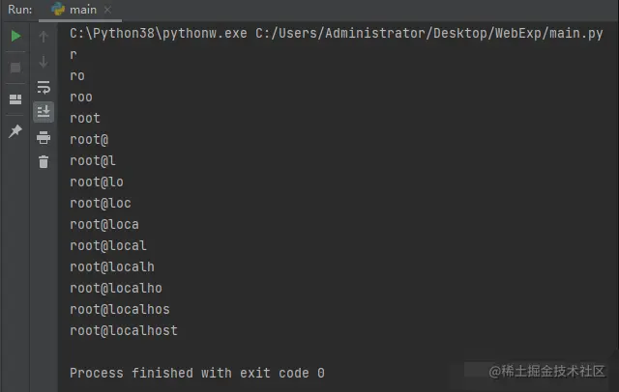The width and height of the screenshot is (619, 392).
Task: Click the 'root@' output line
Action: pos(89,139)
